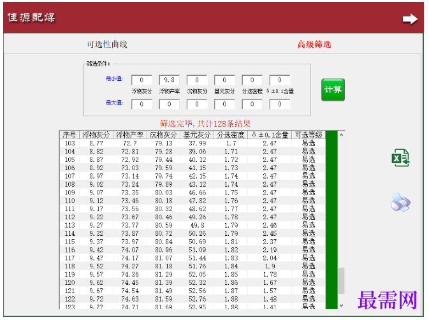This screenshot has width=429, height=320.
Task: Select cell 1.81 in row 115
Action: [x=231, y=242]
